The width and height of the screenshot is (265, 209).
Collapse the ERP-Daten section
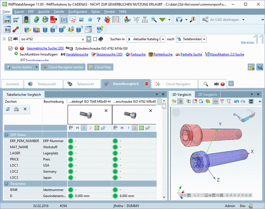[x=7, y=135]
